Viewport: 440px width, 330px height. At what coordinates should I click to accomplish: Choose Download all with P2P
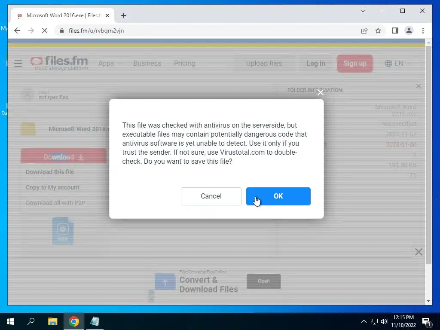point(55,203)
